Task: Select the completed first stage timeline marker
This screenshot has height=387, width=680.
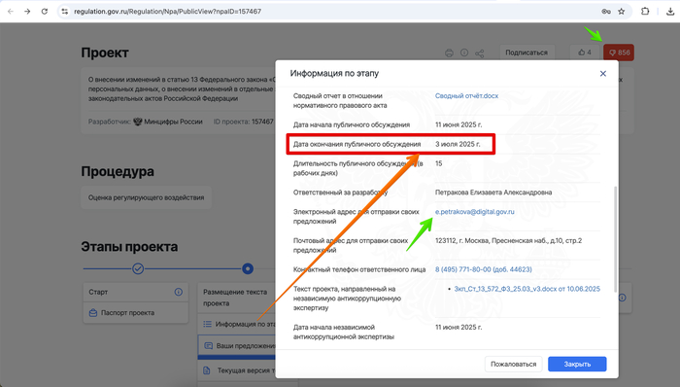Action: pyautogui.click(x=138, y=269)
